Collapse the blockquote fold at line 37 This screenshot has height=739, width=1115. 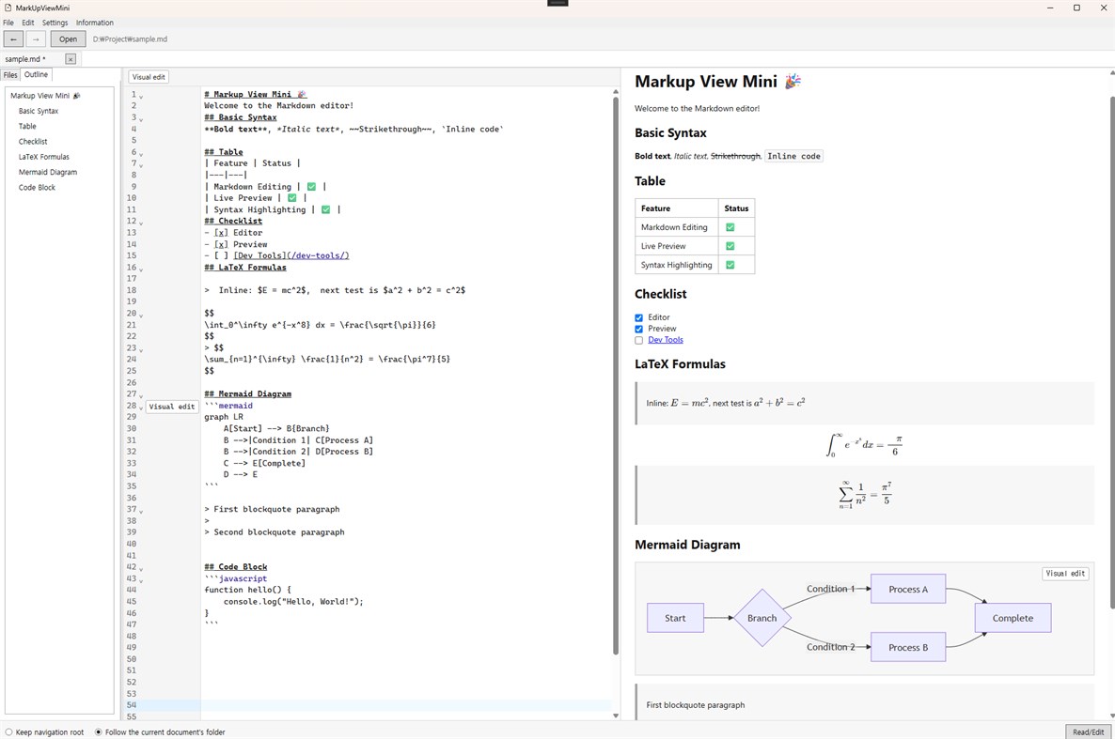[x=141, y=511]
